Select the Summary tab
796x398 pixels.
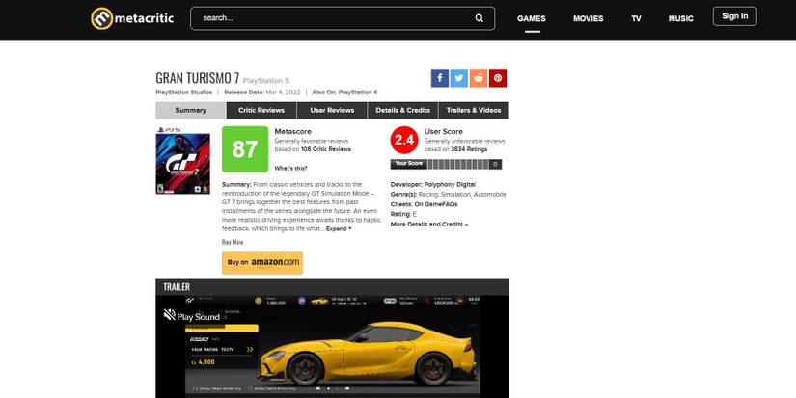pos(191,110)
